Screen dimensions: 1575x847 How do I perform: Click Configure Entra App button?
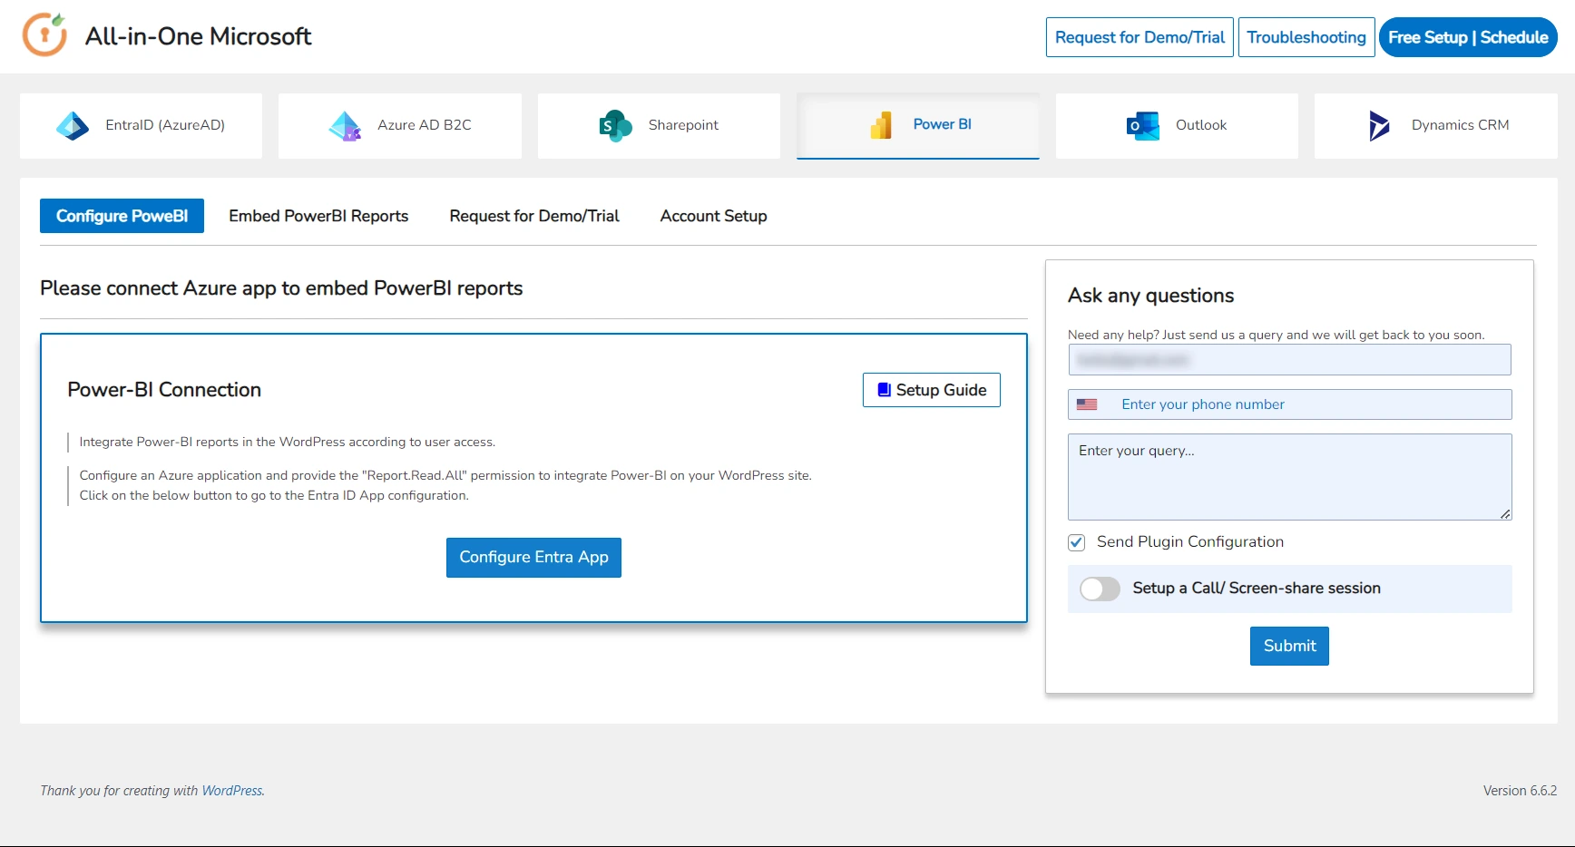533,558
